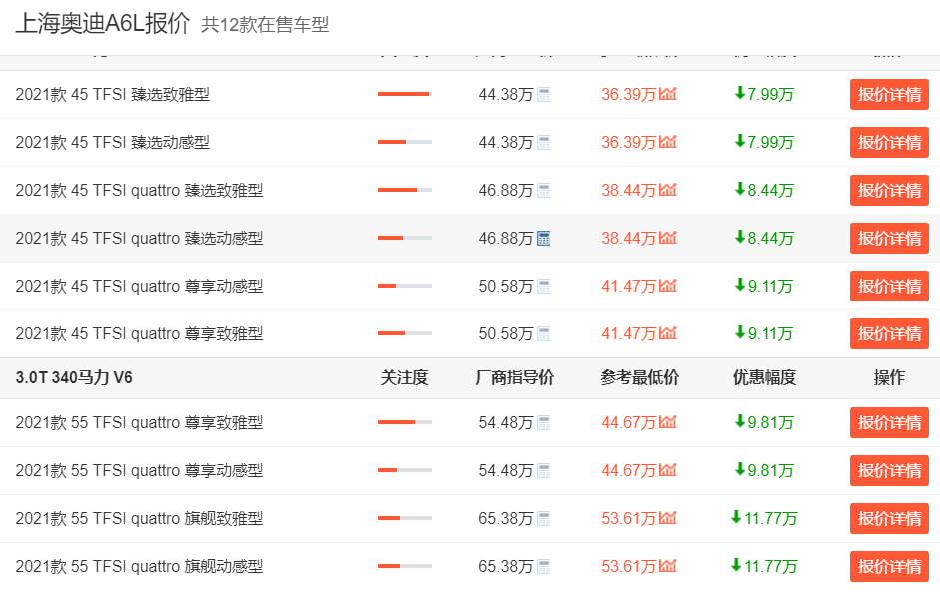This screenshot has width=940, height=601.
Task: Click 参考最低价 column header in V6 section
Action: click(x=639, y=378)
